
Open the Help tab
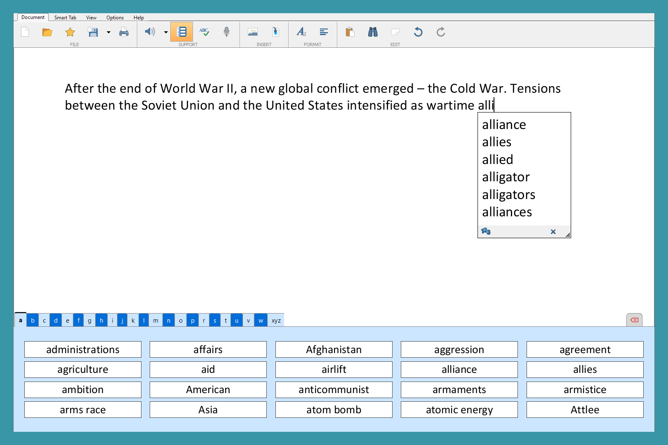click(139, 18)
